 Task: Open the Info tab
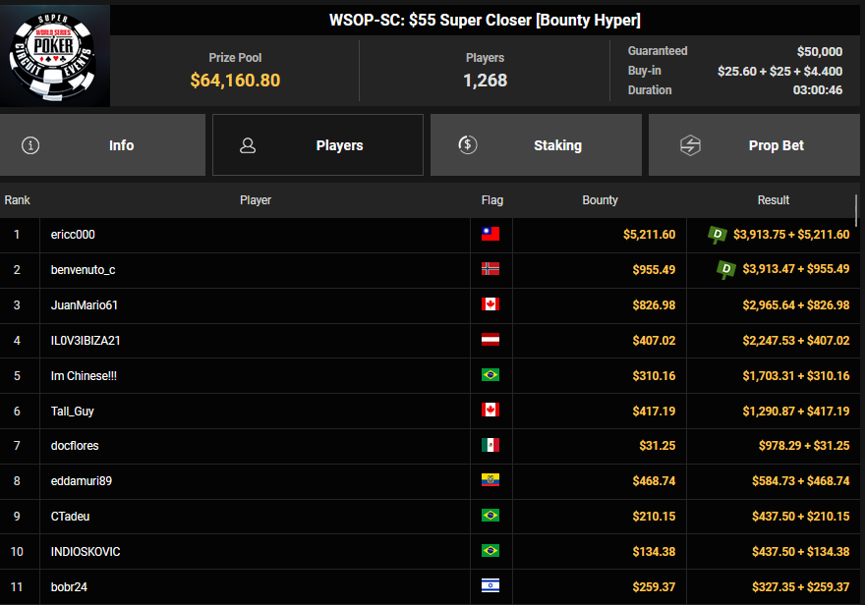click(x=121, y=145)
